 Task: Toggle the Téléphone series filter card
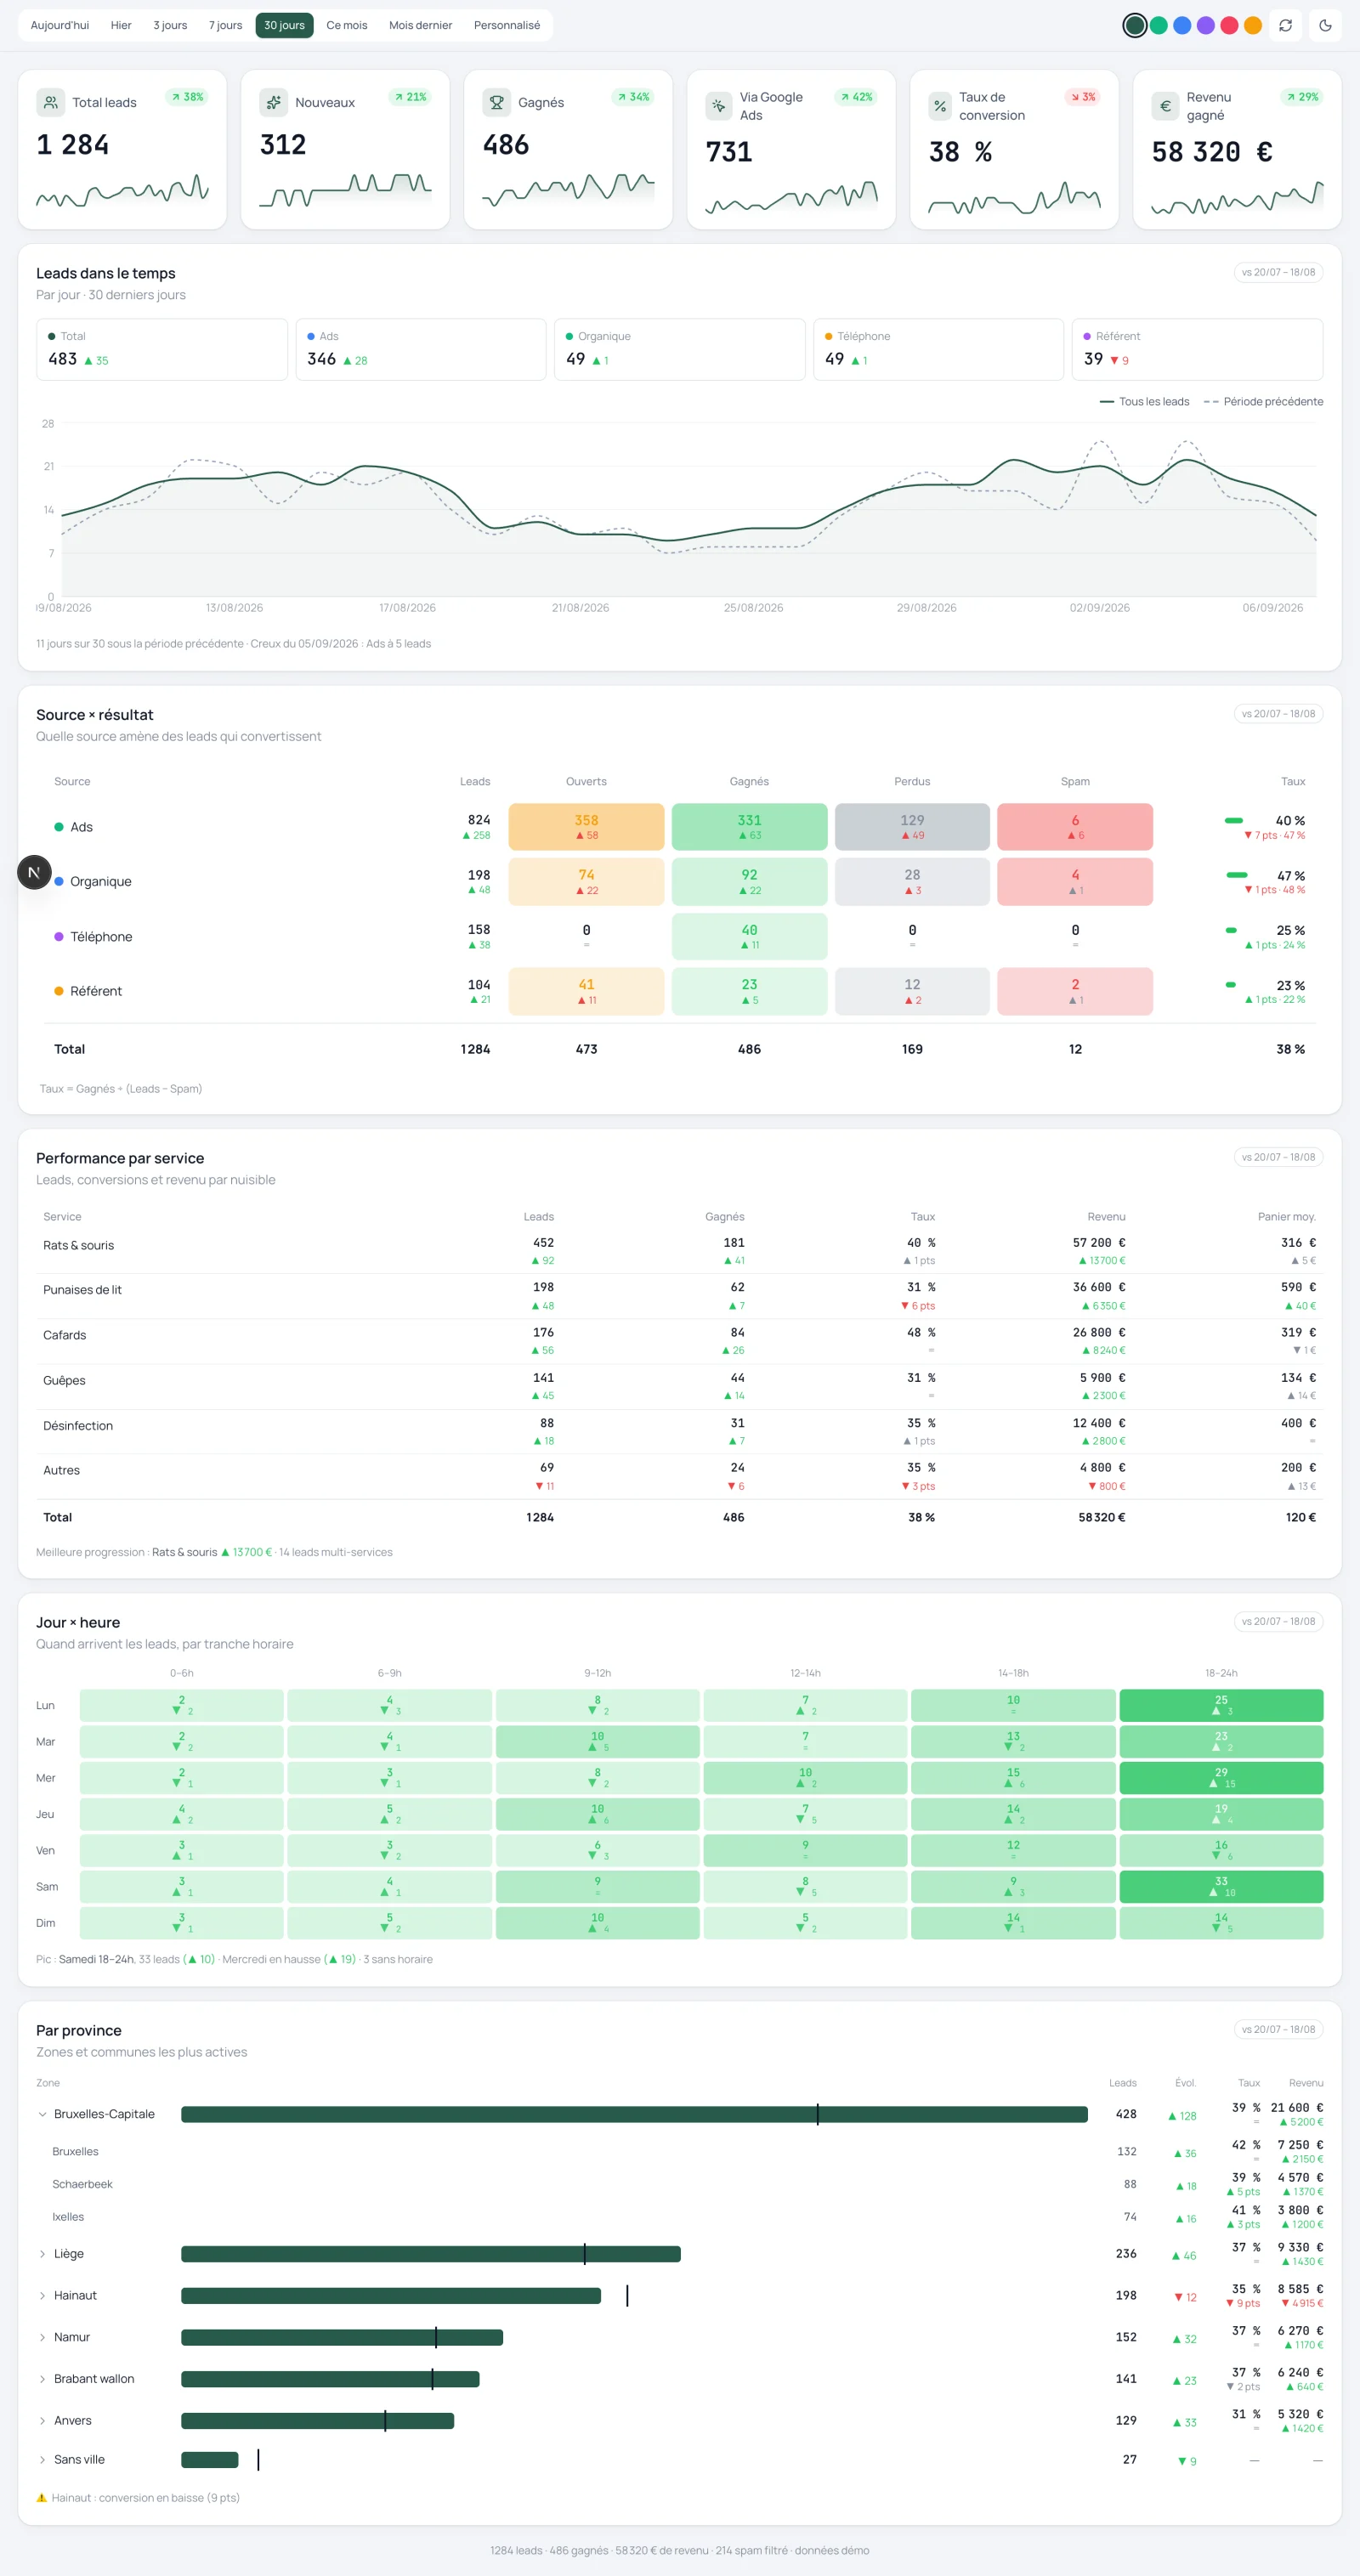pyautogui.click(x=938, y=349)
